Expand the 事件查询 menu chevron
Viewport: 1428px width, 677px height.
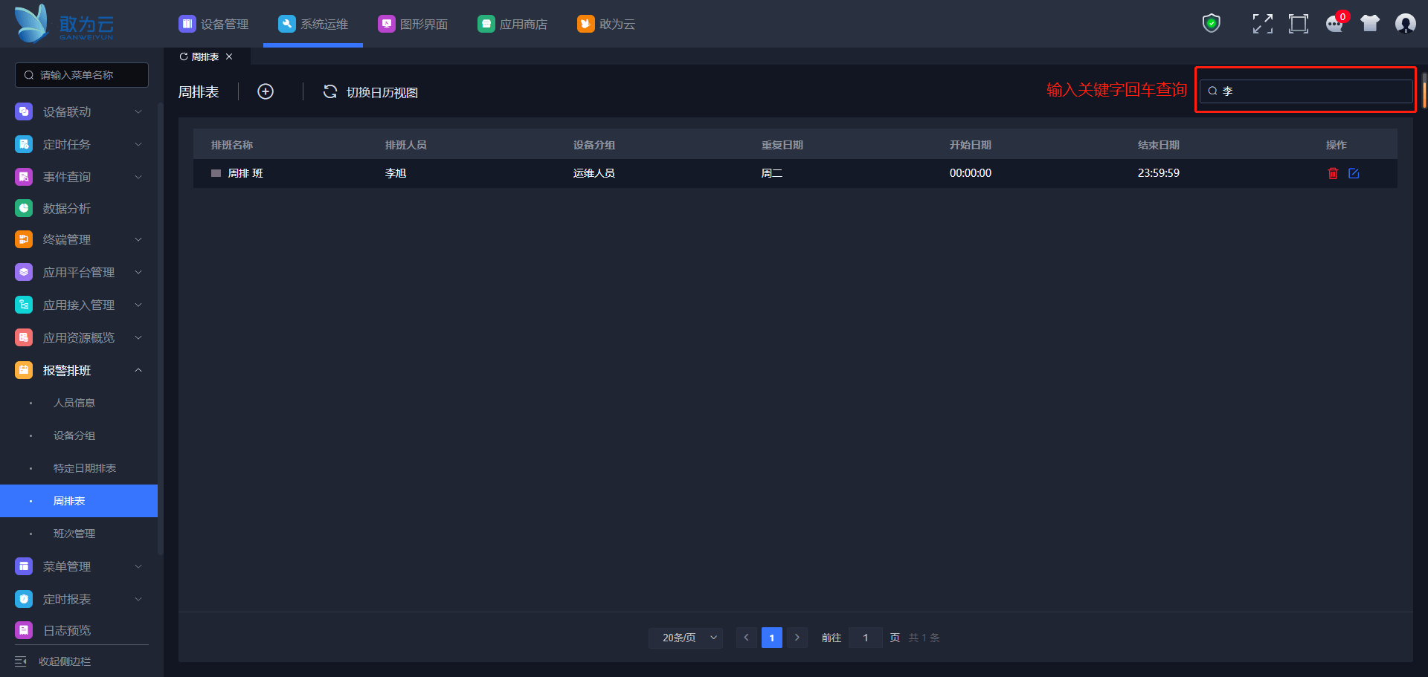click(138, 177)
